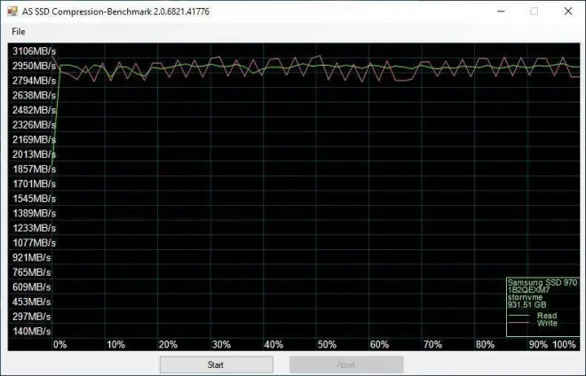The width and height of the screenshot is (586, 376).
Task: Click the 3106MB/s top axis label
Action: pos(33,51)
